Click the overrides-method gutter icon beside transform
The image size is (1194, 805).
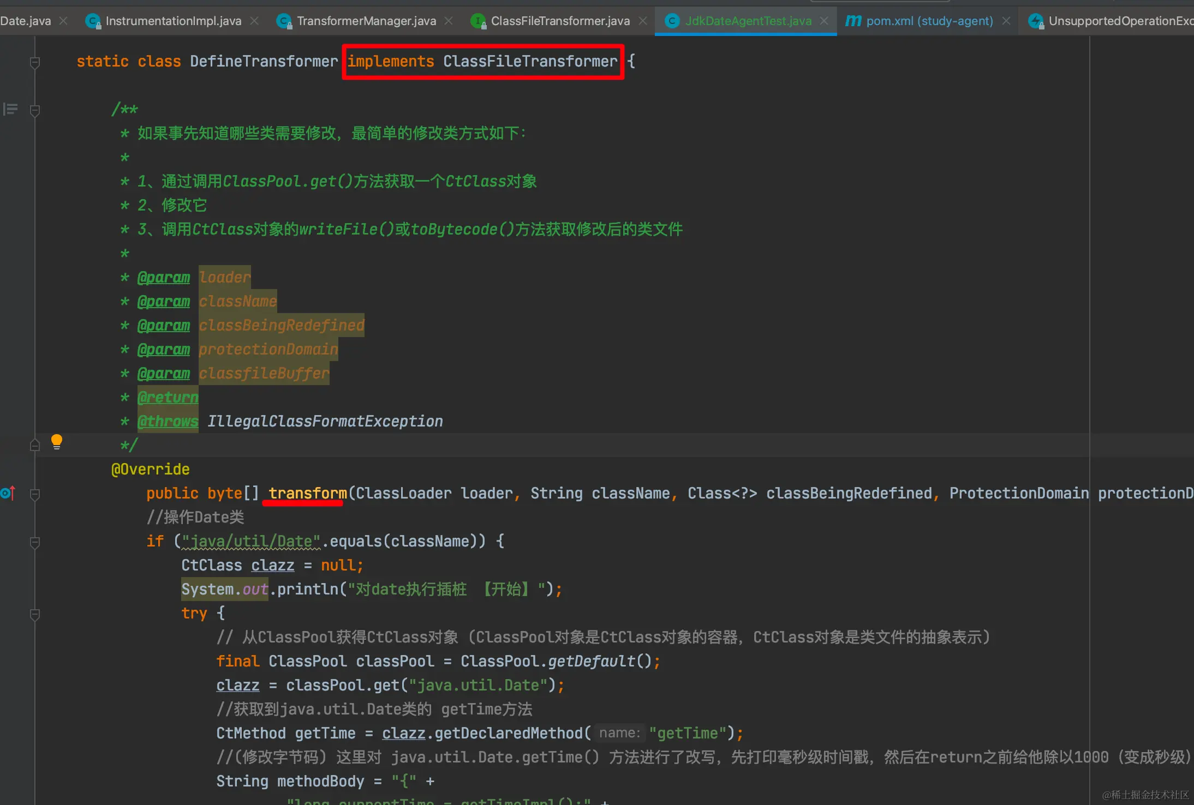click(x=8, y=494)
